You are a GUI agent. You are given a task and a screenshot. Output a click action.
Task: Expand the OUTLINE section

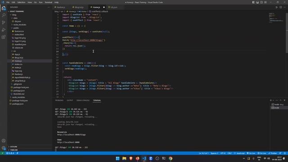click(13, 147)
